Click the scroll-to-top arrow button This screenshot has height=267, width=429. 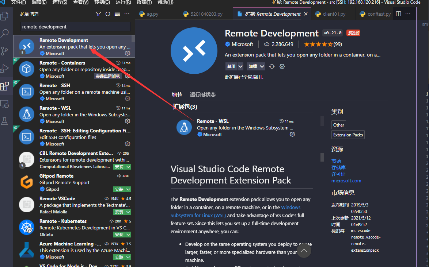304,251
